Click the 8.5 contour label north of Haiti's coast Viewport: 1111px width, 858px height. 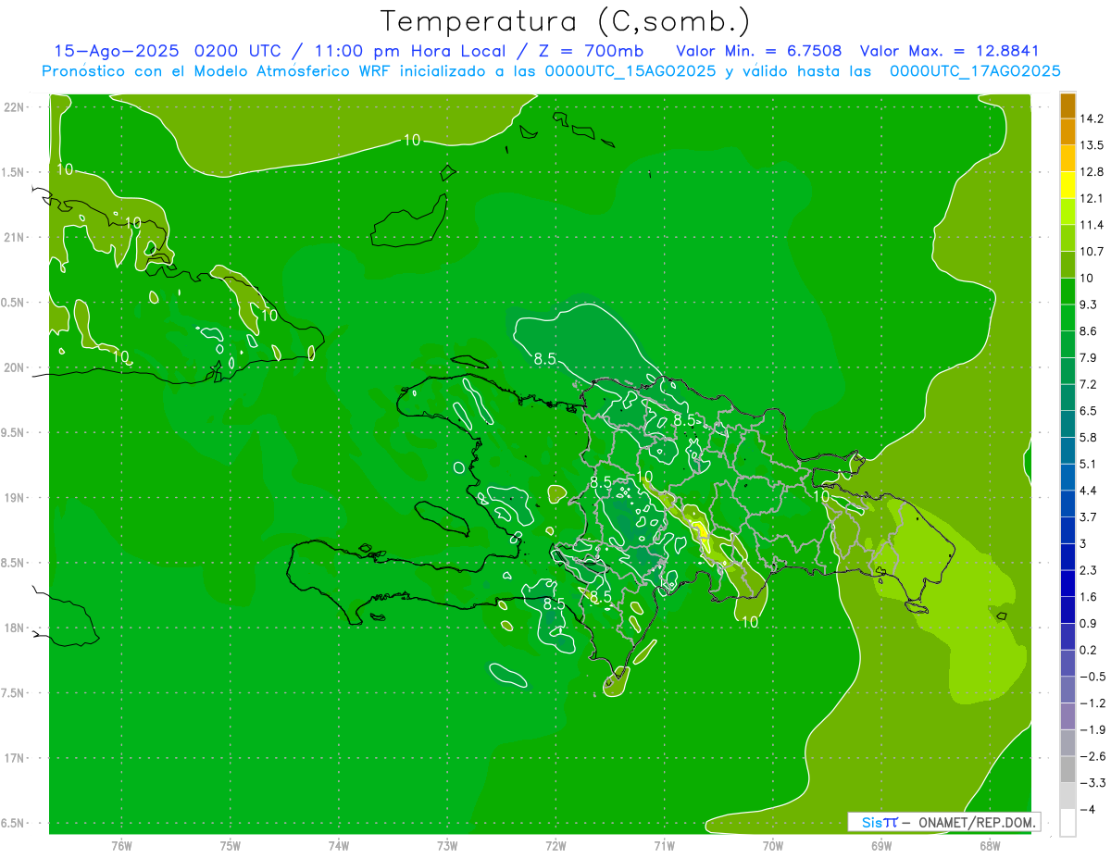[544, 357]
